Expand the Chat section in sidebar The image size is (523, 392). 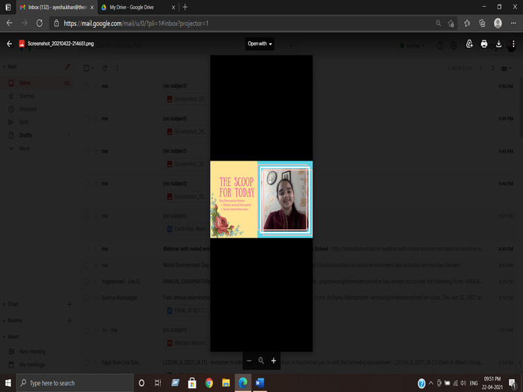point(4,304)
